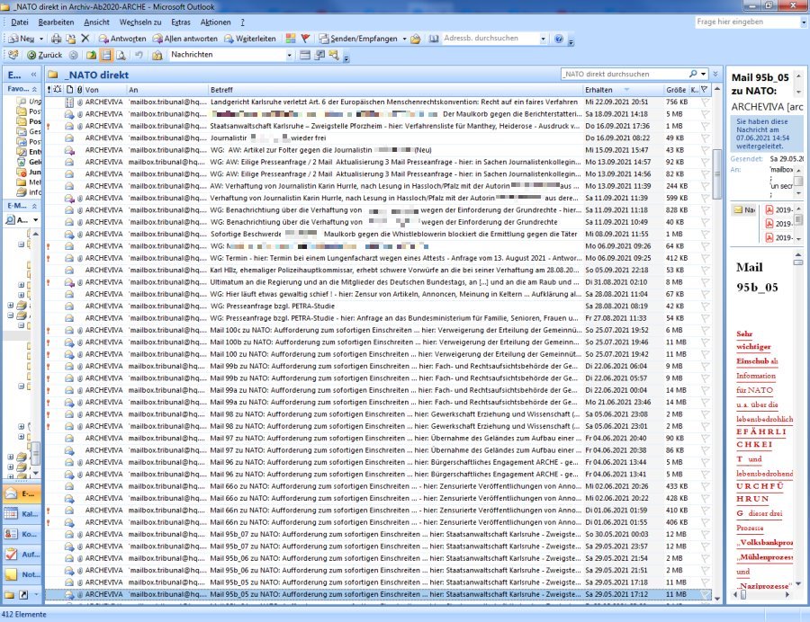The width and height of the screenshot is (810, 622).
Task: Click the search magnifier in NATO direkt search
Action: pos(693,74)
